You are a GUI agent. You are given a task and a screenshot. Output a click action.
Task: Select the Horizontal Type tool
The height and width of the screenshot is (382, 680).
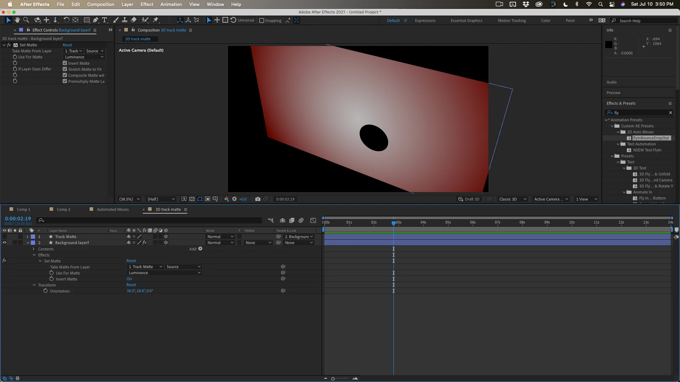click(x=104, y=20)
